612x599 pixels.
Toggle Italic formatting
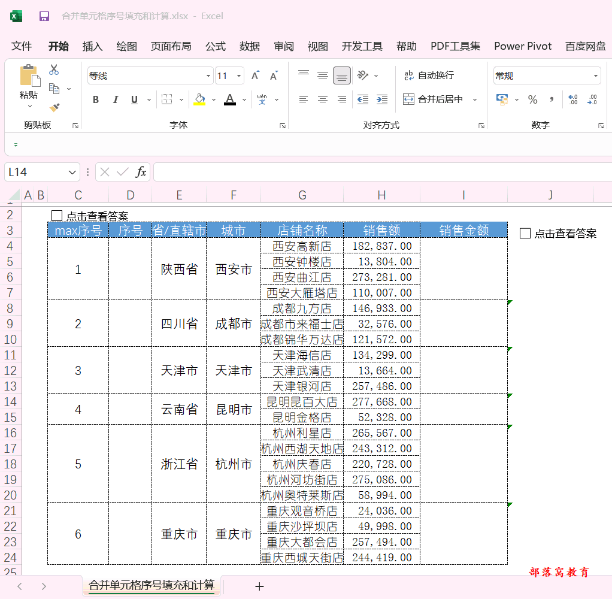pos(115,99)
